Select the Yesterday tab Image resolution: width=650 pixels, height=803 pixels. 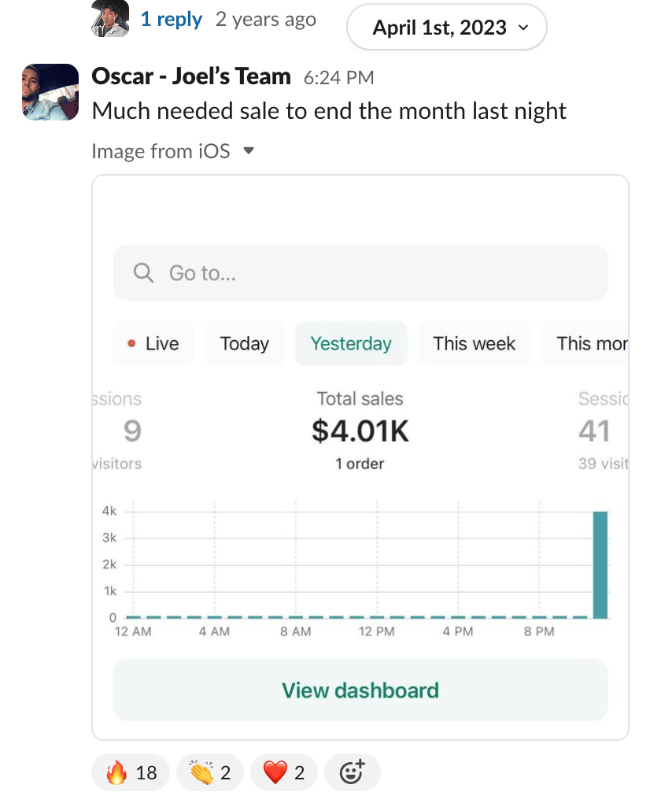point(351,344)
